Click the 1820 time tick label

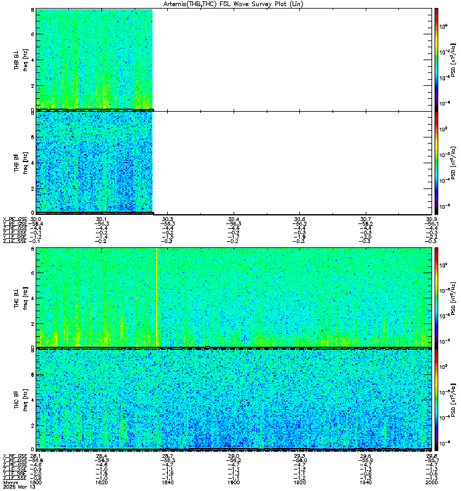[x=101, y=482]
